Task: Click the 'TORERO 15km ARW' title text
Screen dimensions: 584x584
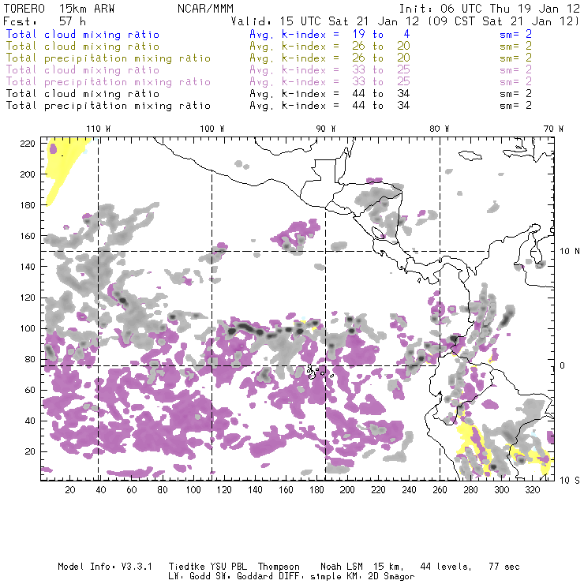Action: click(x=59, y=9)
